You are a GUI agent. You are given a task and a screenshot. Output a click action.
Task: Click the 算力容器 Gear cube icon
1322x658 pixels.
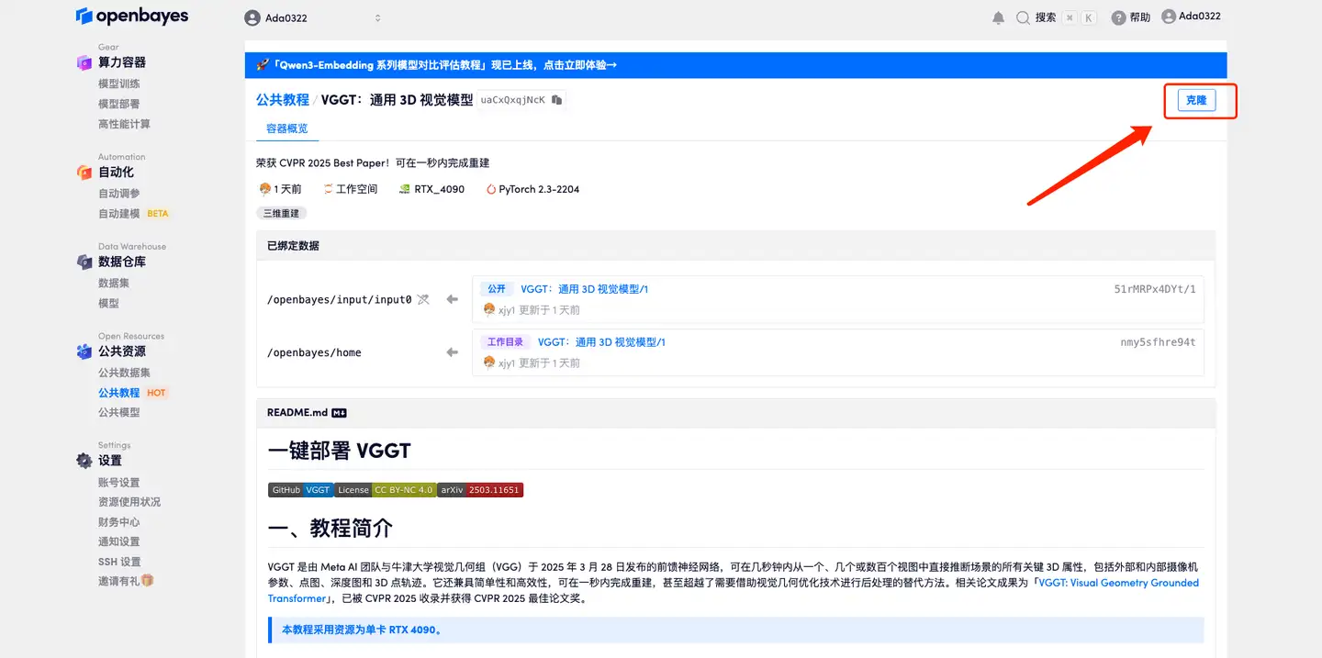pyautogui.click(x=84, y=62)
